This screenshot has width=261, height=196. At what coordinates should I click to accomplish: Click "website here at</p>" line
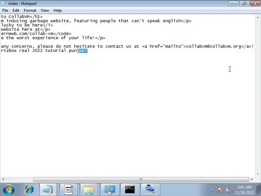pyautogui.click(x=26, y=29)
